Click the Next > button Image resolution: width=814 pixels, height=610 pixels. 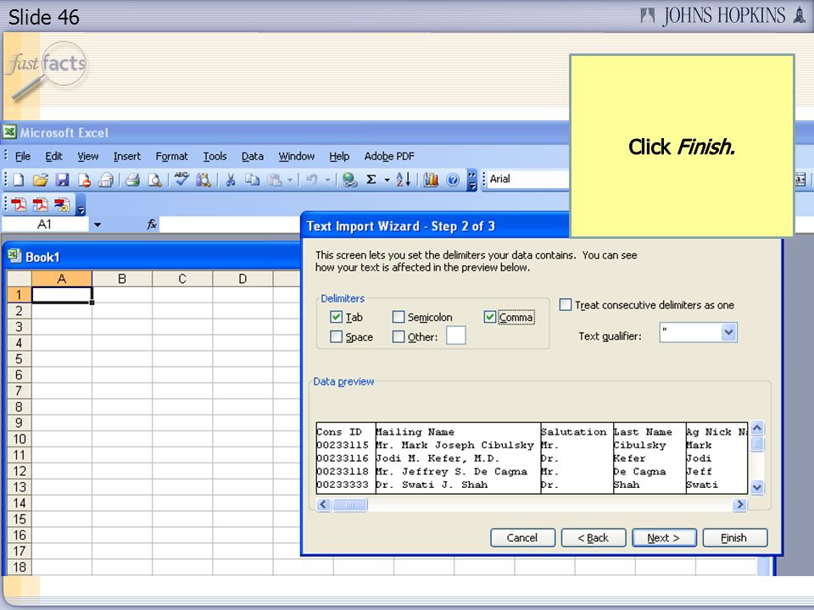pyautogui.click(x=664, y=538)
